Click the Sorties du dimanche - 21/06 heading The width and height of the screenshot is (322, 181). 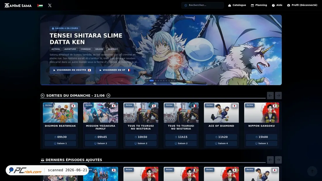click(75, 96)
